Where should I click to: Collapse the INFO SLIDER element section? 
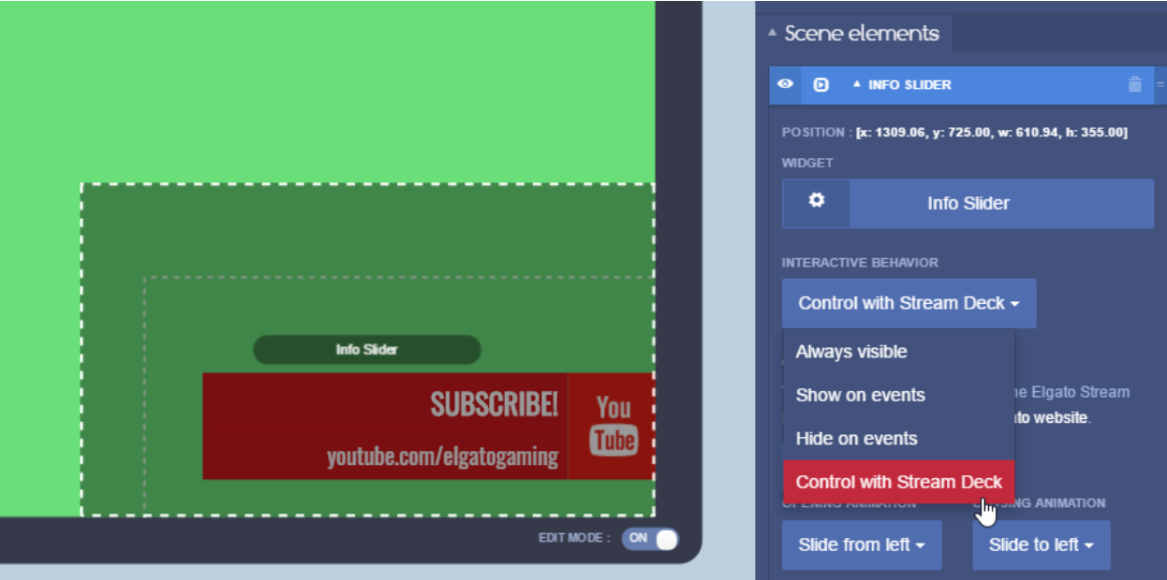point(856,85)
